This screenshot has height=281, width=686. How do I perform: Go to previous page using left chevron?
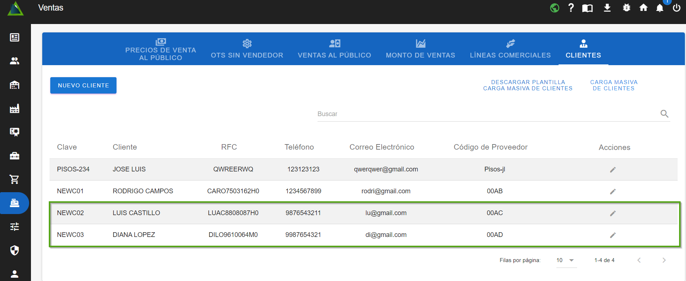[639, 260]
